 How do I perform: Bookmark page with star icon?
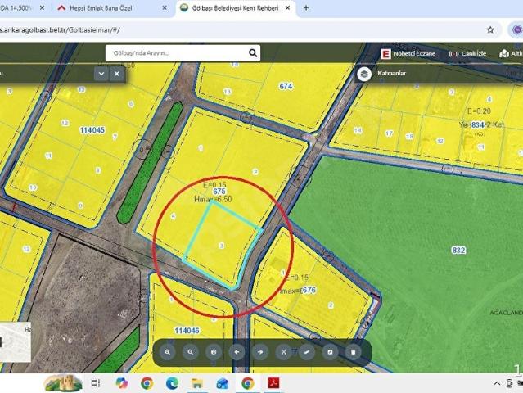pos(490,30)
